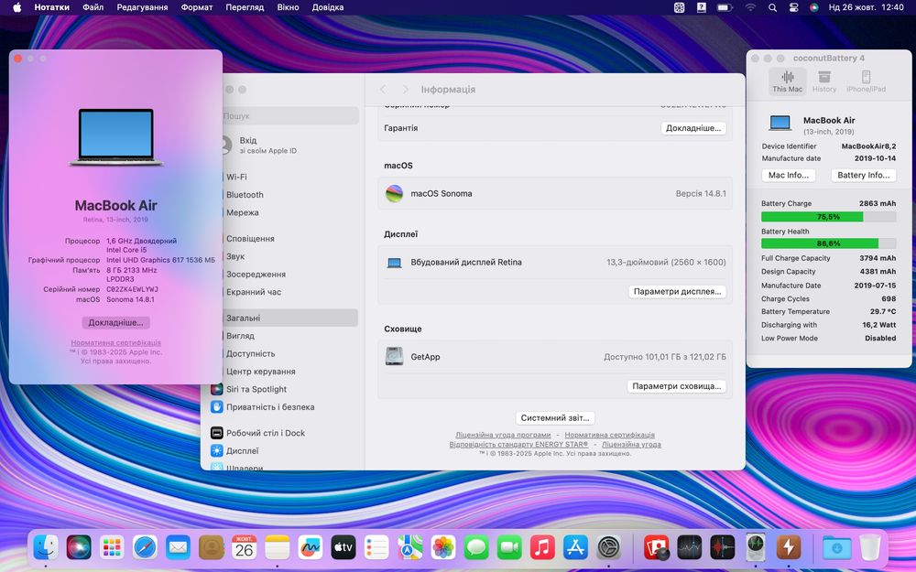The height and width of the screenshot is (572, 916).
Task: Open Stocks app in the Dock
Action: coord(690,547)
